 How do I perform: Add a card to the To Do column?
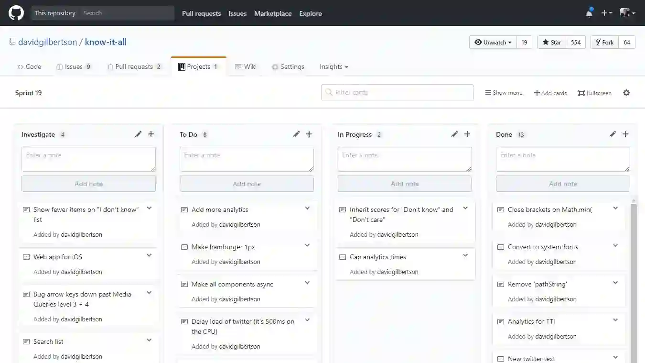pos(309,134)
